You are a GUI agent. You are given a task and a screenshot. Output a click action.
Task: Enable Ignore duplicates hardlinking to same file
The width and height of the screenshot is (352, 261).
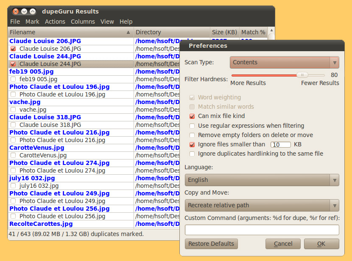click(x=192, y=154)
